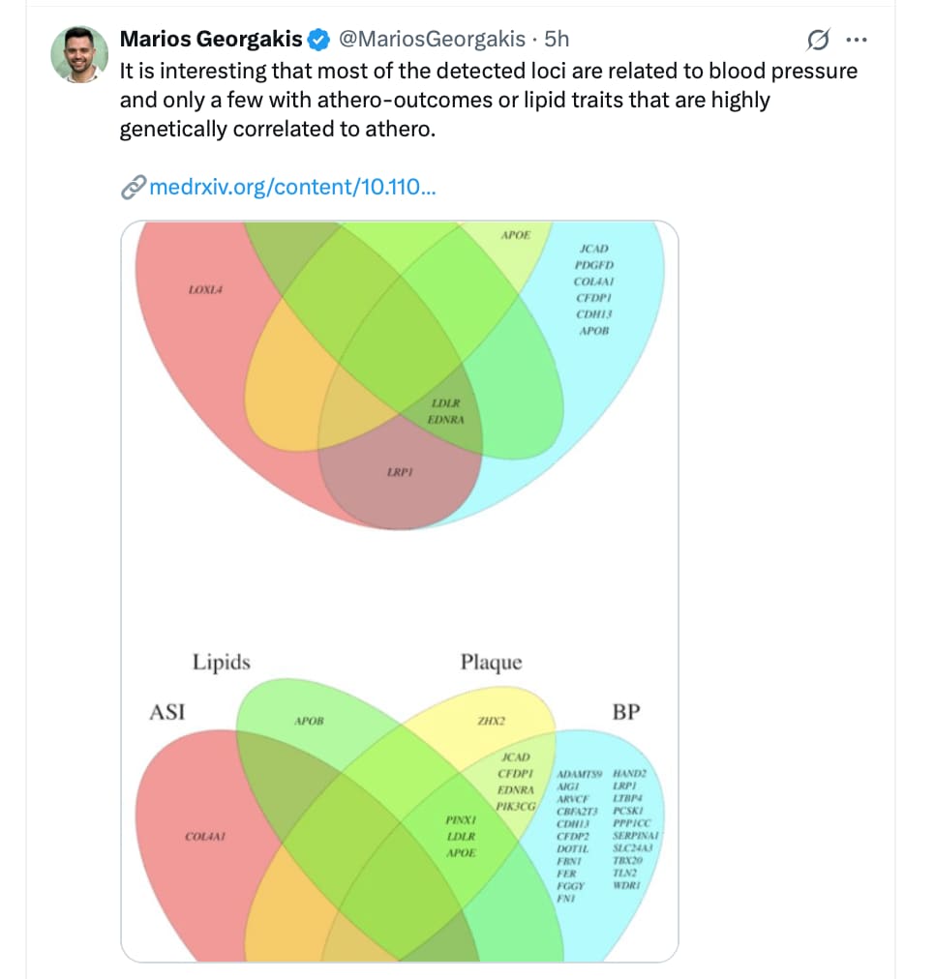Click the chain link icon before medrxiv URL
Image resolution: width=935 pixels, height=979 pixels.
[133, 187]
